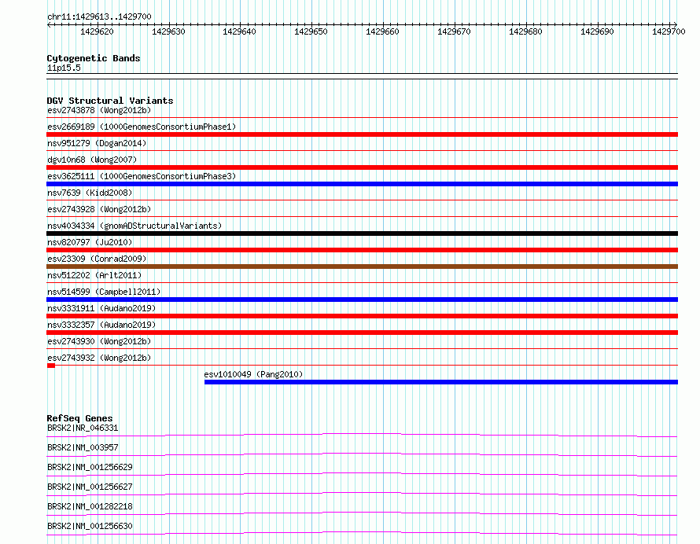Viewport: 700px width, 544px height.
Task: Click the blue bar under esv1010049
Action: coord(441,382)
